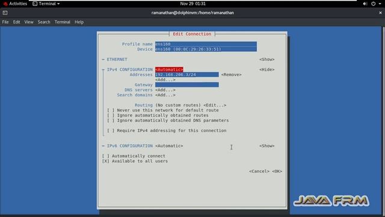Open the Terminal application menu in the top bar
This screenshot has width=385, height=217.
[46, 4]
